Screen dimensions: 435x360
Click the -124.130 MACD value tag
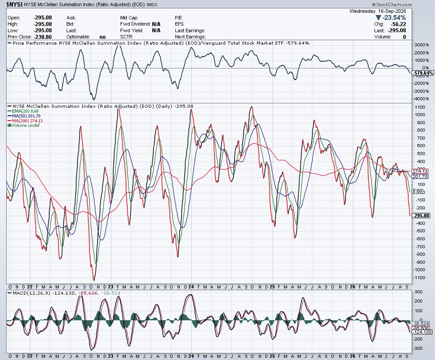click(422, 332)
